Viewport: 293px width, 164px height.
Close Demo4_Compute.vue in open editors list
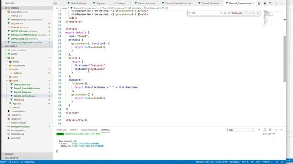(x=6, y=42)
